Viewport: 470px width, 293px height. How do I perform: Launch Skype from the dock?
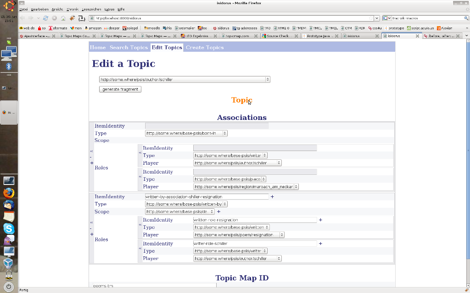point(9,228)
